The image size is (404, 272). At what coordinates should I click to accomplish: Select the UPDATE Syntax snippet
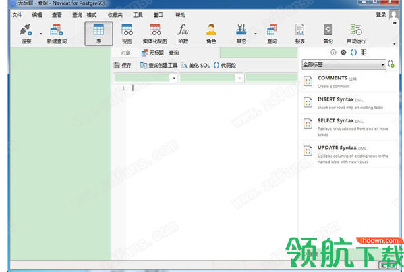pos(349,154)
